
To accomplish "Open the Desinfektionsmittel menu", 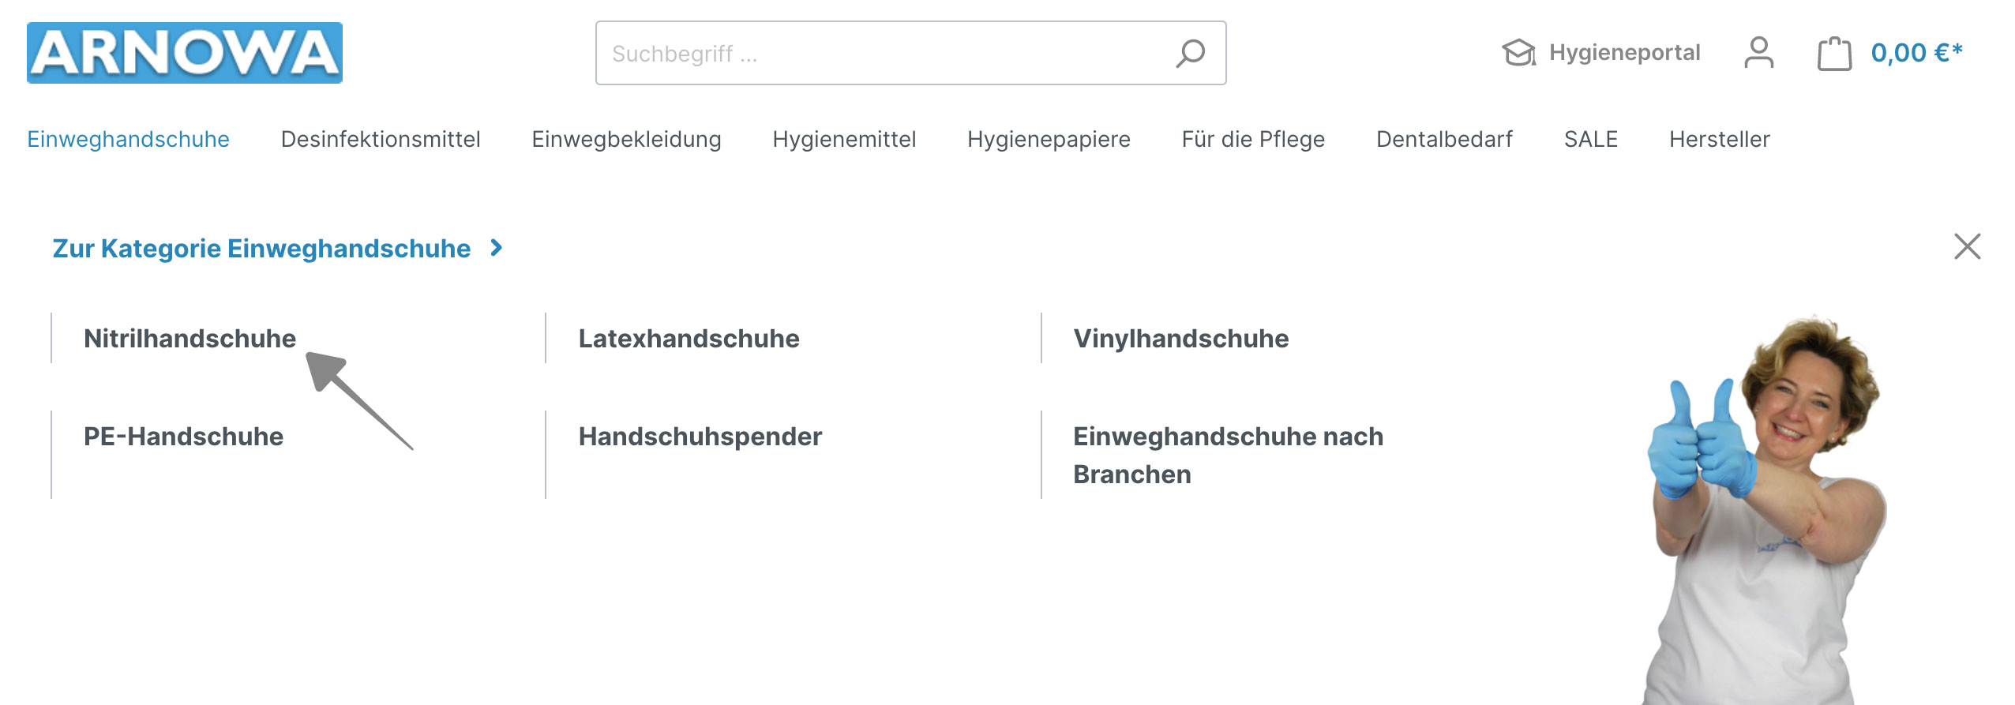I will pos(381,139).
